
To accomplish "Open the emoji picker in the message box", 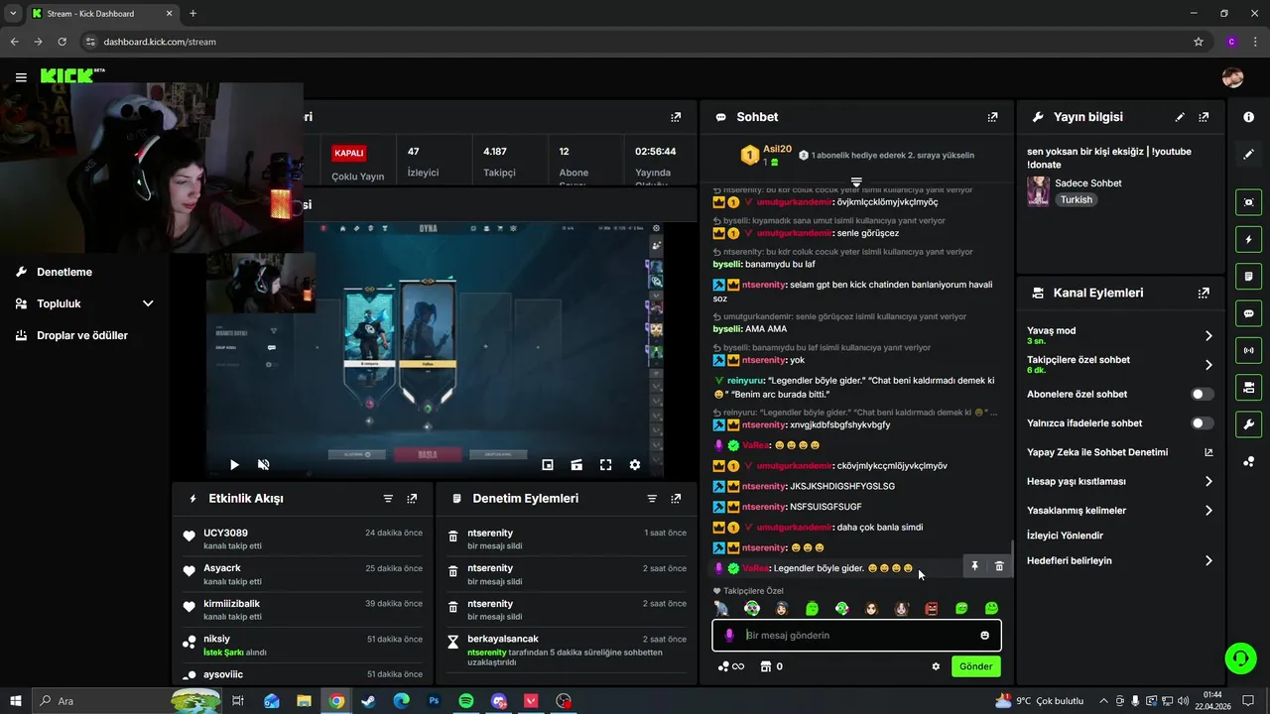I will [x=984, y=636].
